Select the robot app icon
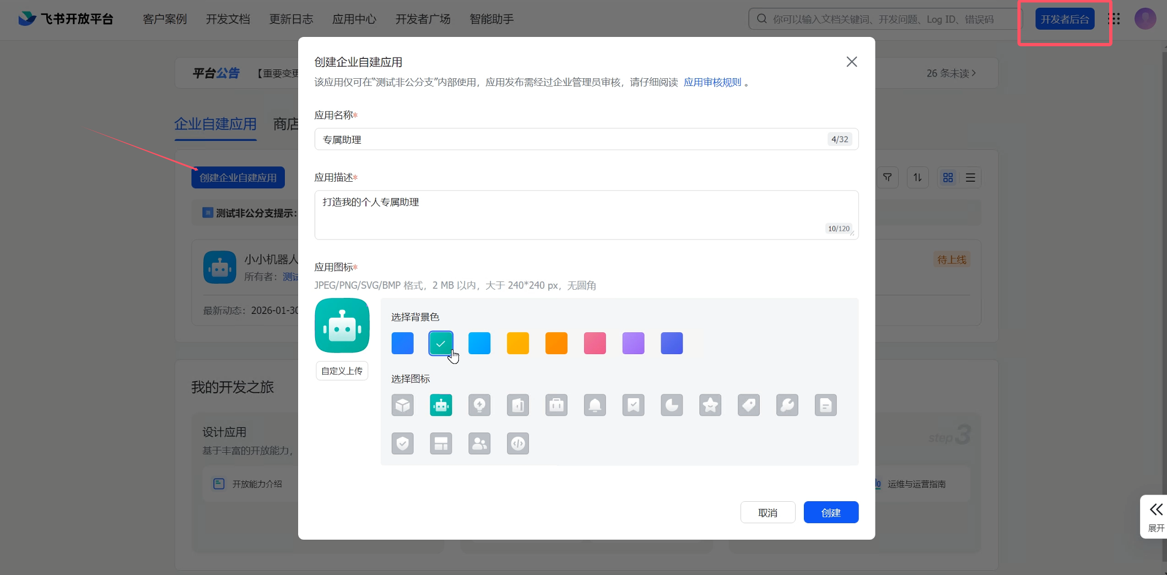This screenshot has height=575, width=1167. pos(441,405)
